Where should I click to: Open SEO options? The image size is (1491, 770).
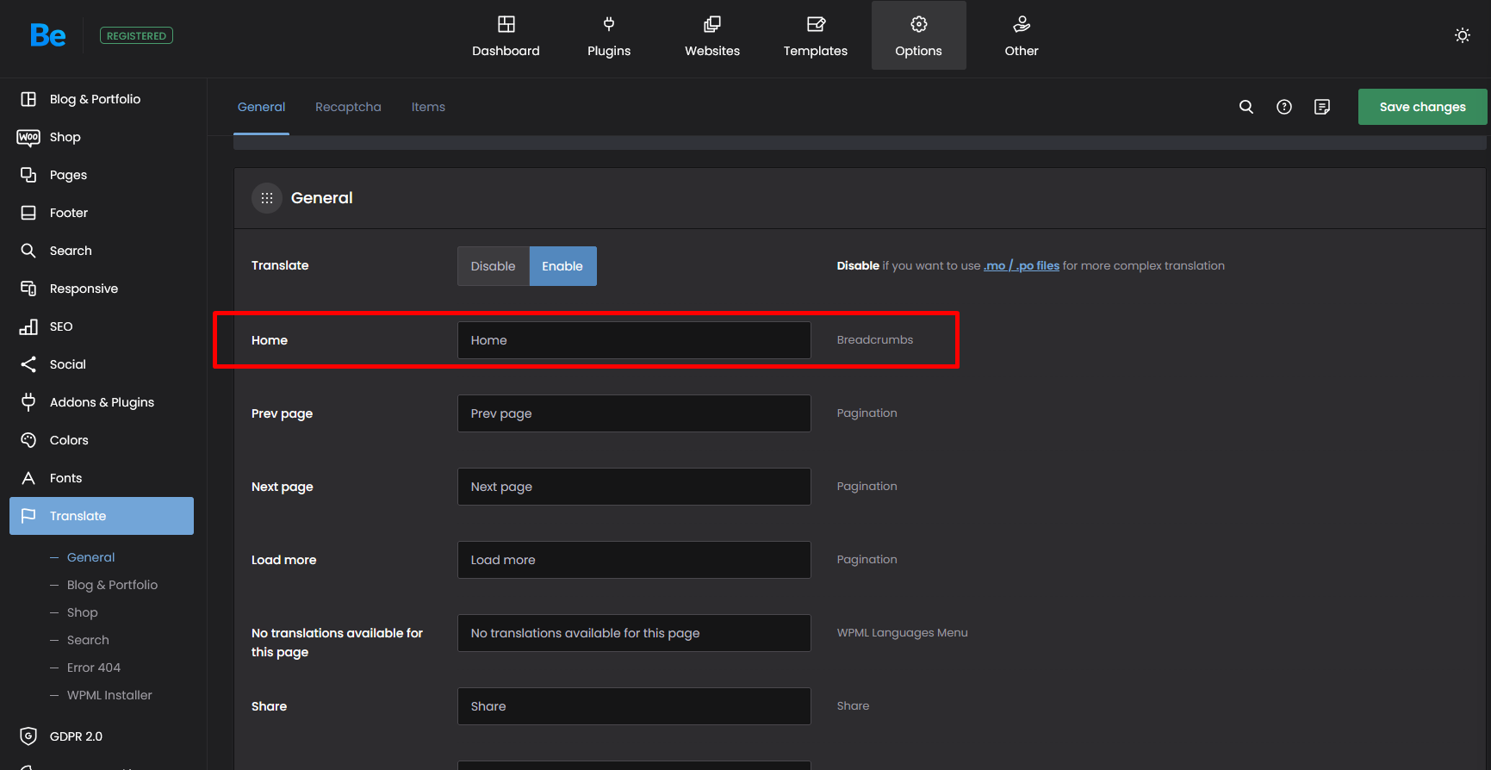tap(102, 326)
